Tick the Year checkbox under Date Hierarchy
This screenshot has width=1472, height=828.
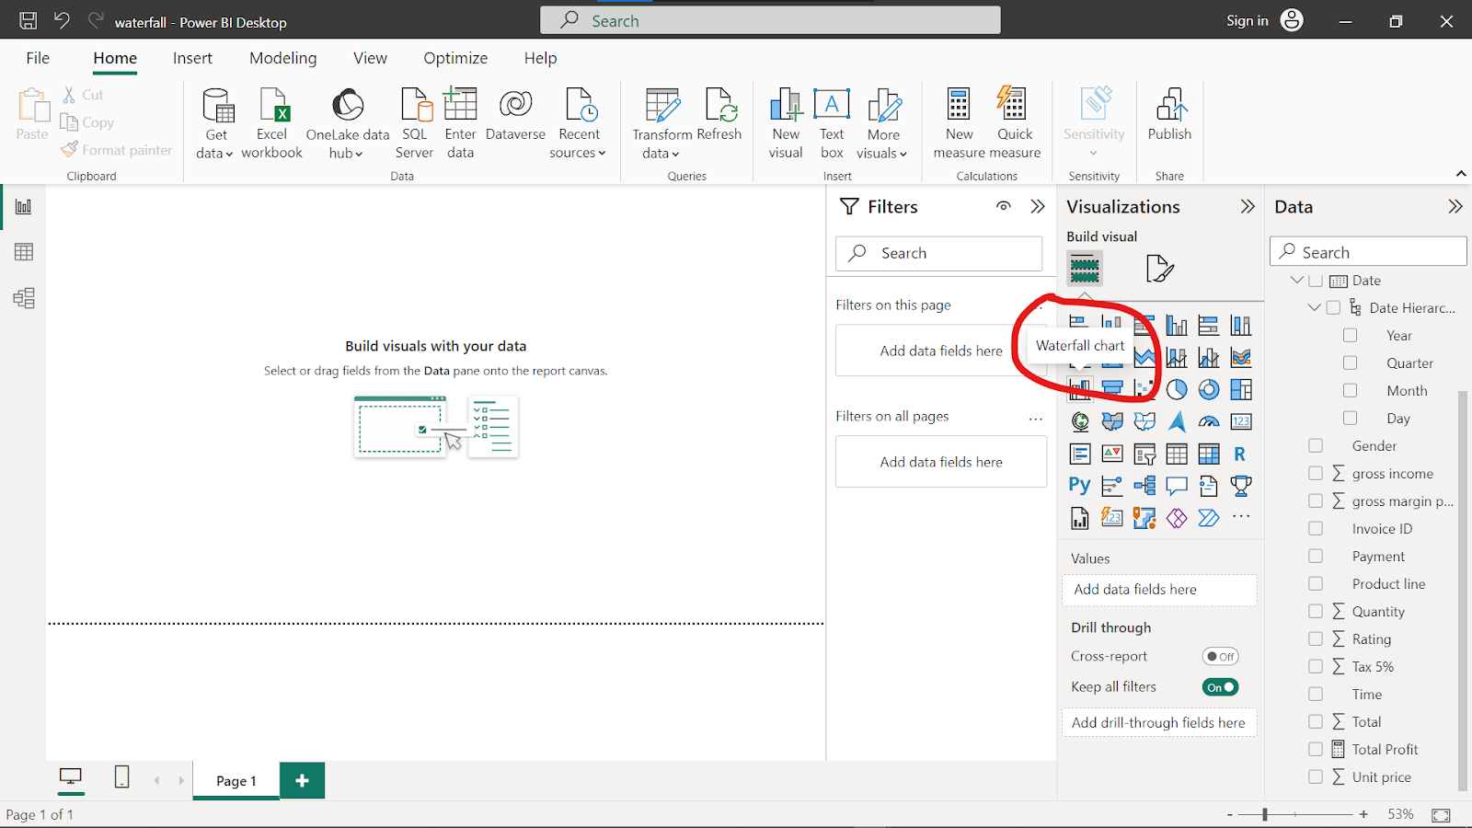[1350, 335]
